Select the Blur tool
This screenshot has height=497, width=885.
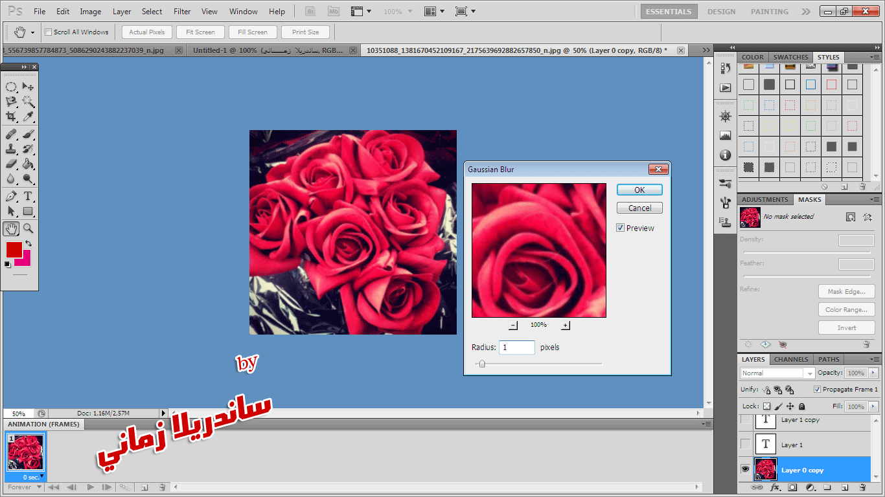point(11,179)
